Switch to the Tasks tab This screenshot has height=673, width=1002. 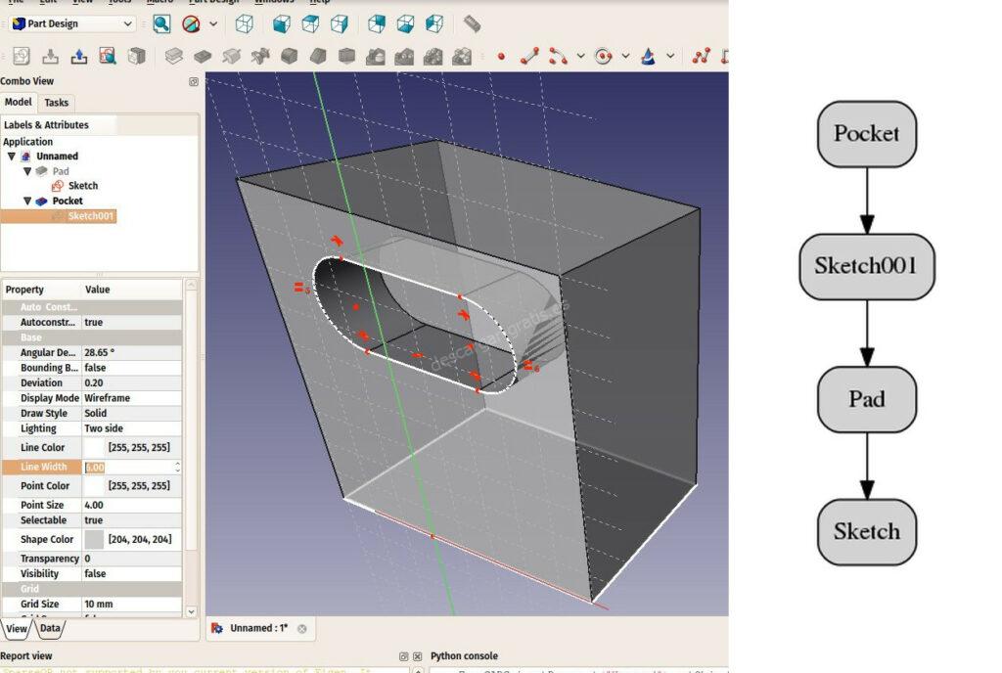click(56, 103)
